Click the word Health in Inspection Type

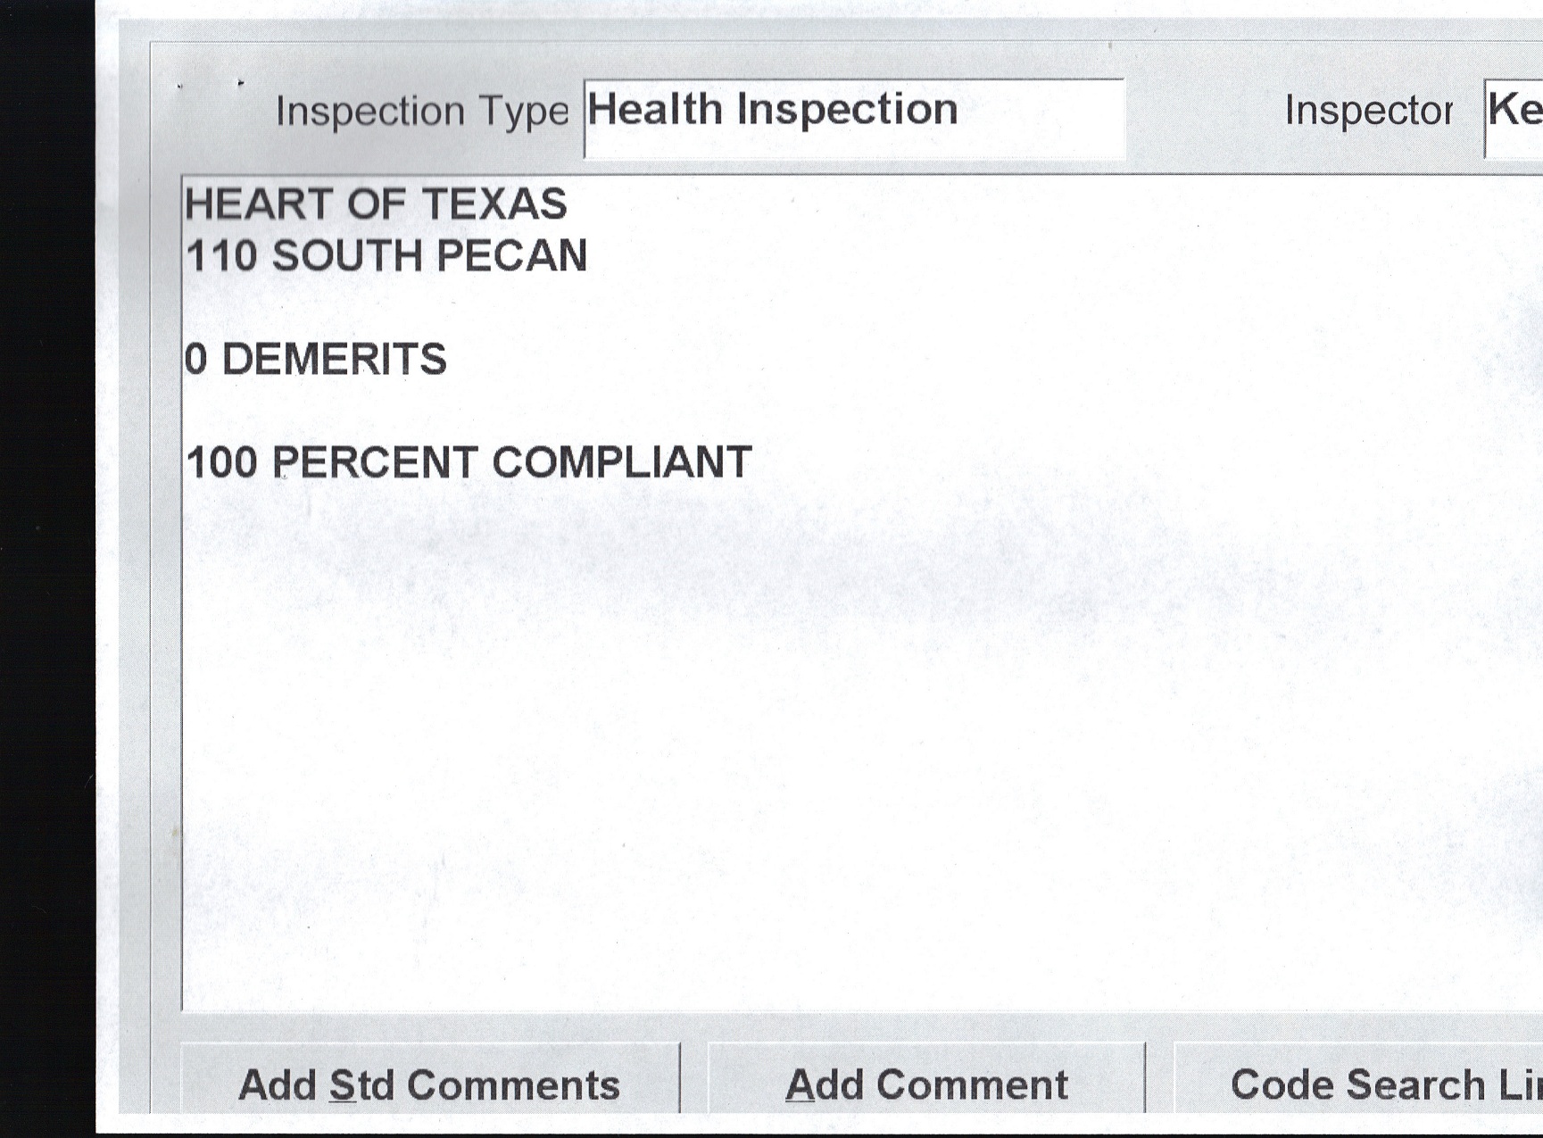click(x=655, y=110)
